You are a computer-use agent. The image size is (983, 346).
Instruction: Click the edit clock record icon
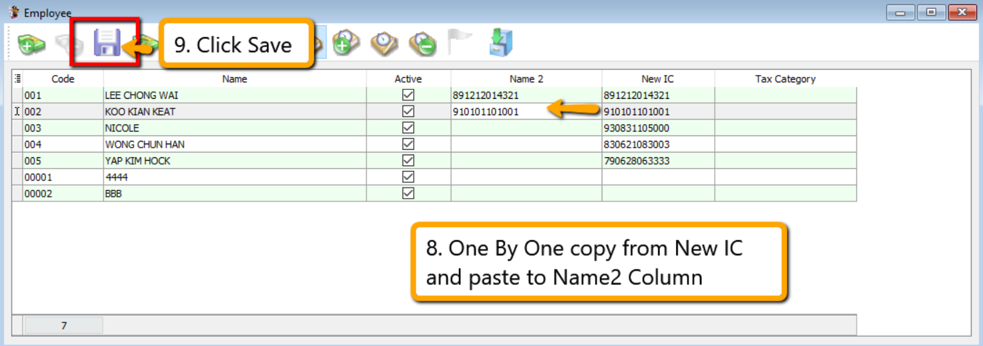tap(384, 43)
